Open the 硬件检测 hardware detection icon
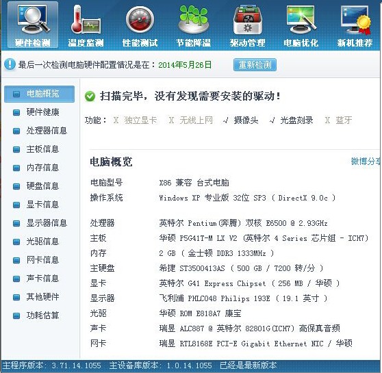Image resolution: width=382 pixels, height=373 pixels. tap(33, 25)
